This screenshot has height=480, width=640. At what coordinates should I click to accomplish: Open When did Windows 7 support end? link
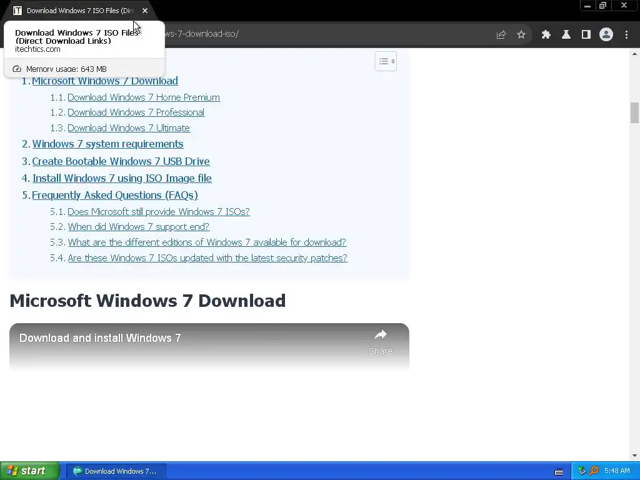click(x=138, y=226)
